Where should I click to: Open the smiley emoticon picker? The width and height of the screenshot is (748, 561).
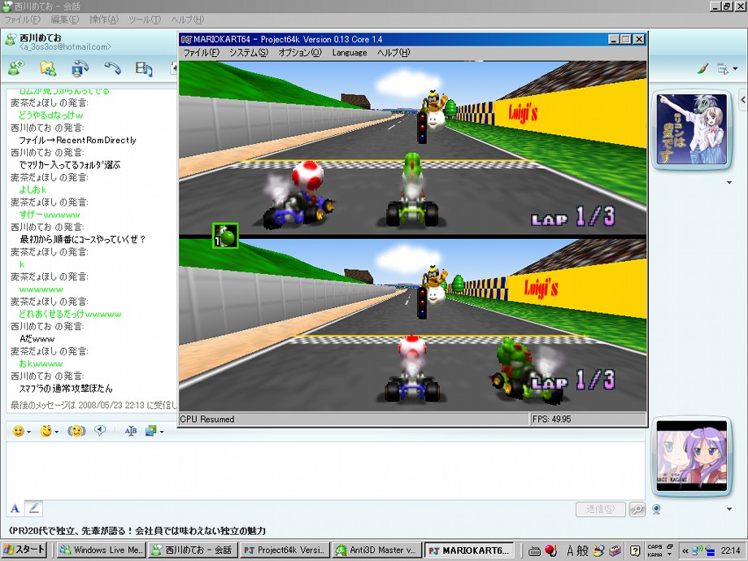[18, 431]
